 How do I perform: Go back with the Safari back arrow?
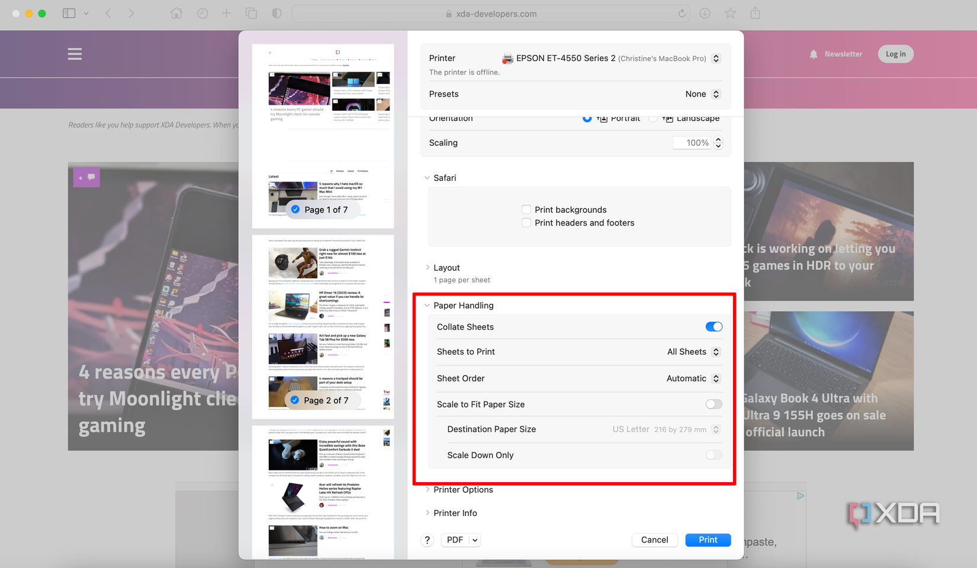pyautogui.click(x=108, y=13)
